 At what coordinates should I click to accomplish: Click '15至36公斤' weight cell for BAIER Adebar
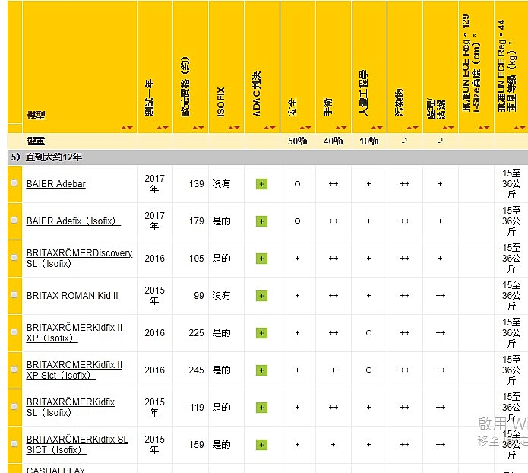pyautogui.click(x=511, y=184)
